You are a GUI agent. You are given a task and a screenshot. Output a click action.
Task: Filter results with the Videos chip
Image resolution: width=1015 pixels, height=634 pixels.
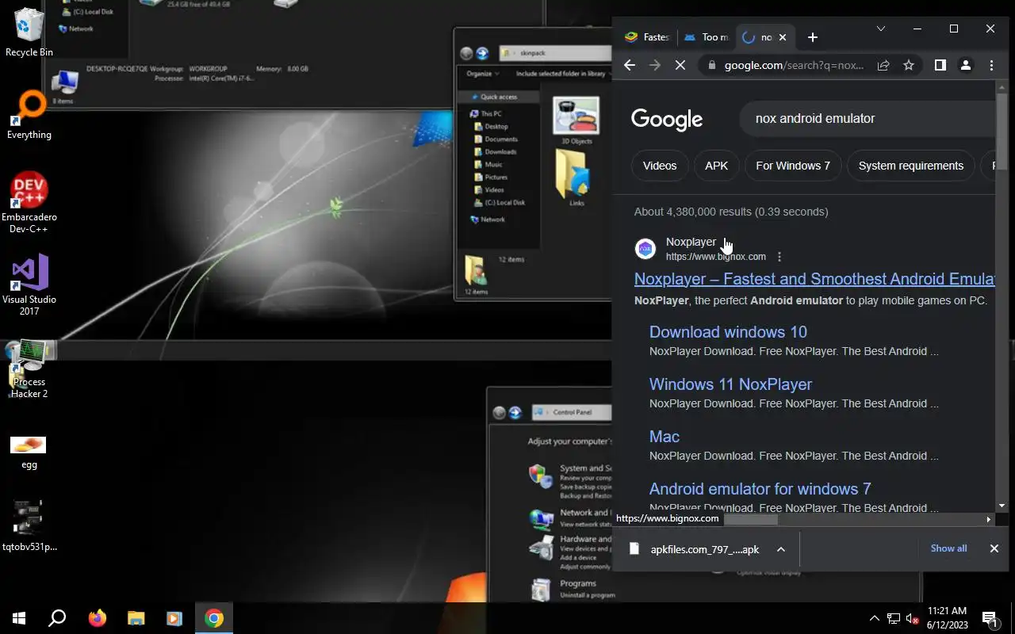(660, 166)
